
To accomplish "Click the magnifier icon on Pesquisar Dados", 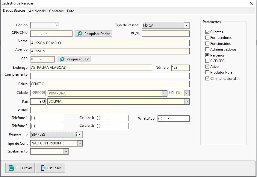I will 80,34.
